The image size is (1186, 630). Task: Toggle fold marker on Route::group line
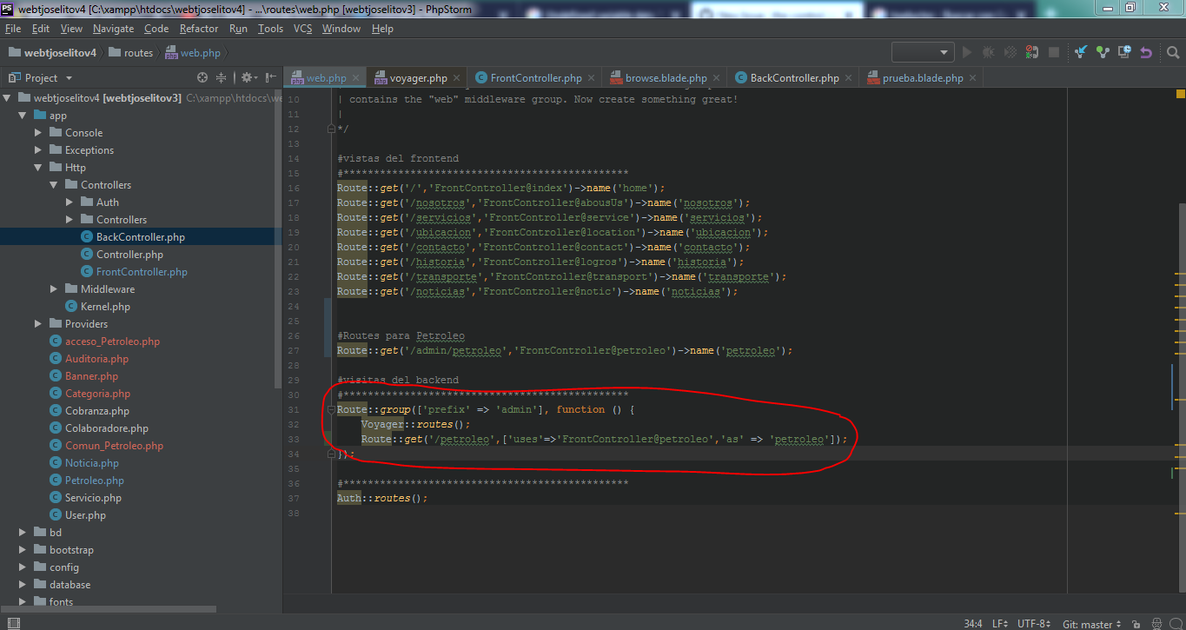click(331, 409)
